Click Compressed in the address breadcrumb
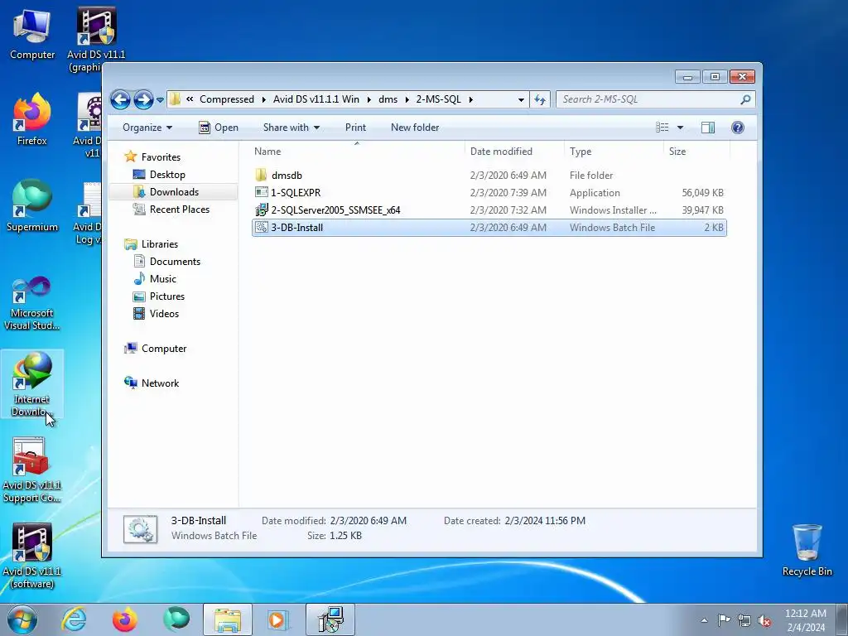 tap(227, 99)
